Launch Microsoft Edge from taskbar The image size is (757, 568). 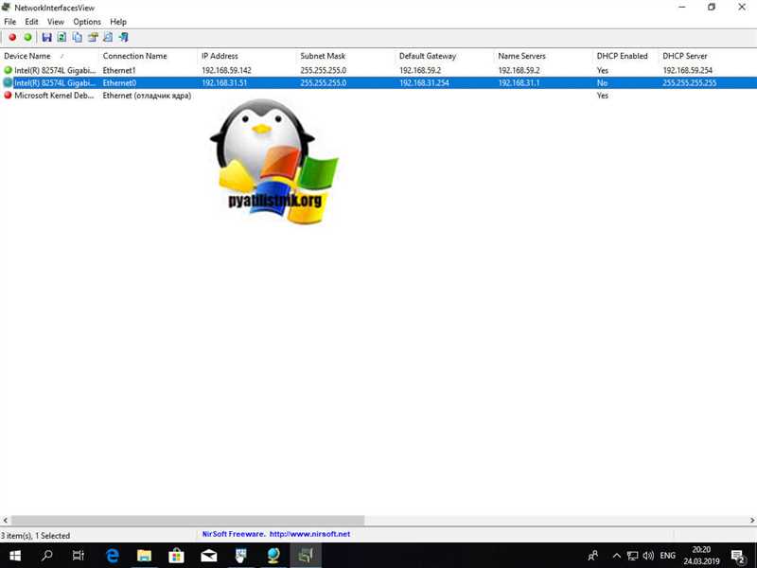pyautogui.click(x=112, y=556)
